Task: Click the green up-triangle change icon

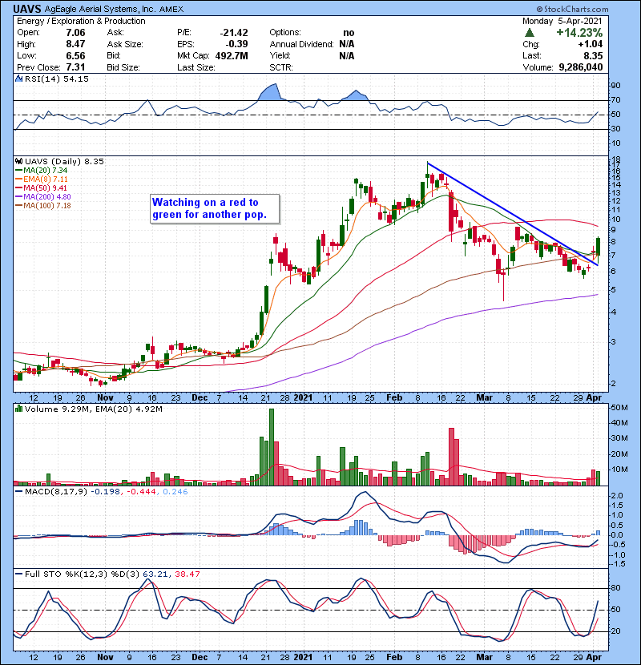Action: coord(529,33)
